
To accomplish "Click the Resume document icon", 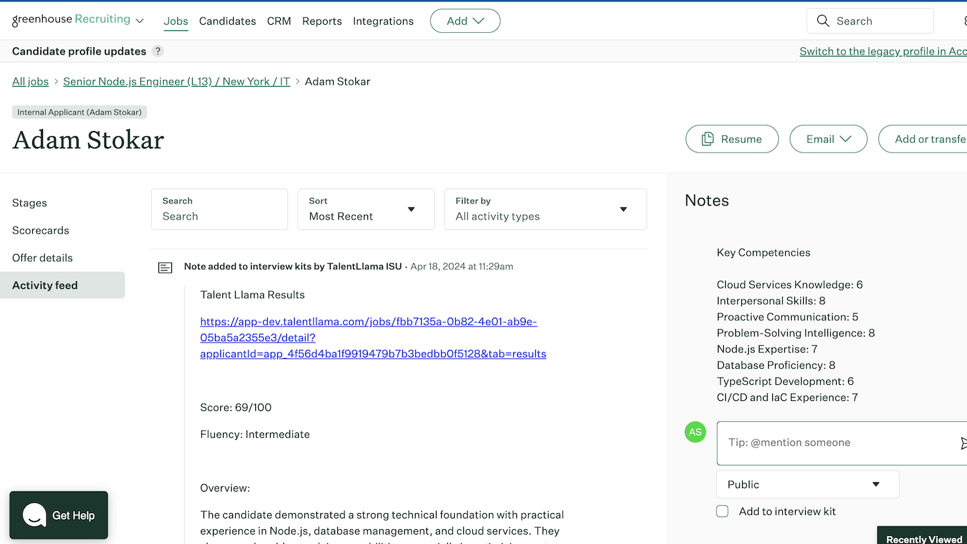I will pyautogui.click(x=708, y=139).
